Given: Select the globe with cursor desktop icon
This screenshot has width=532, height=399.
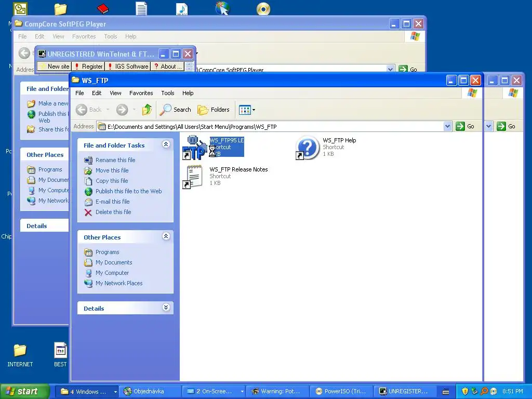Looking at the screenshot, I should [222, 8].
